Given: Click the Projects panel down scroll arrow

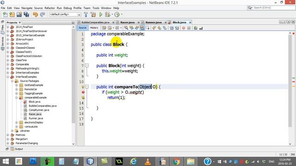Looking at the screenshot, I should [x=73, y=144].
